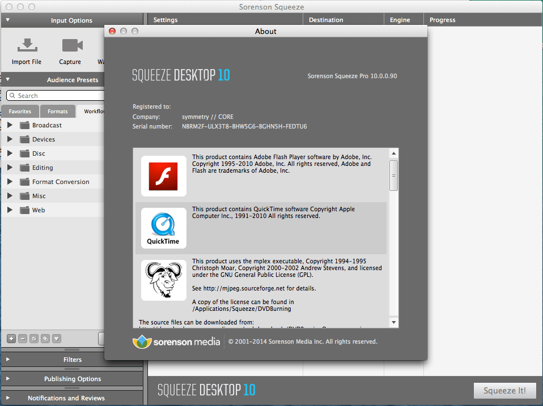Viewport: 543px width, 406px height.
Task: Click the Disc folder icon
Action: click(x=24, y=153)
